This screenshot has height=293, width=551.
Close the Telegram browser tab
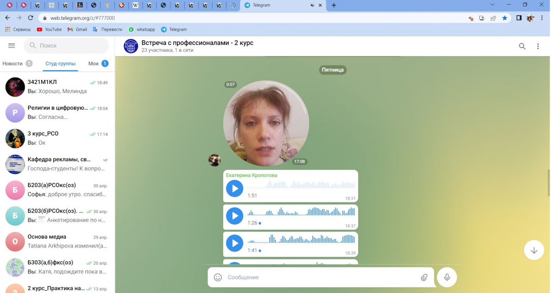tap(321, 5)
